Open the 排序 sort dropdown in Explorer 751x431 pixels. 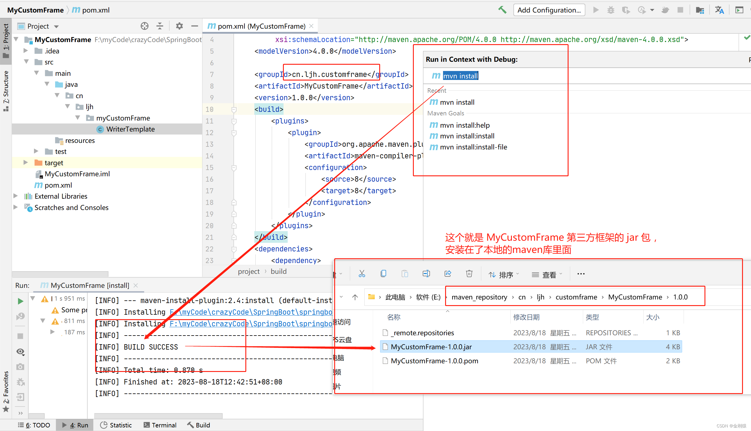[504, 275]
